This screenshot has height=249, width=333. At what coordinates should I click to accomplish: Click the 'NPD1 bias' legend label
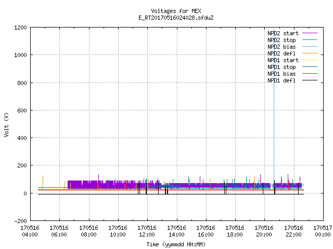281,74
